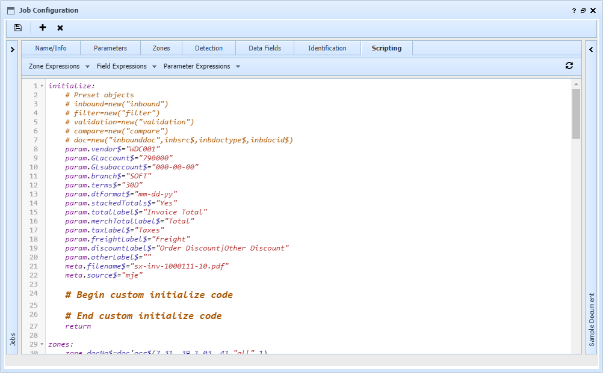Viewport: 603px width, 373px height.
Task: Switch to the Detection tab
Action: click(x=208, y=47)
